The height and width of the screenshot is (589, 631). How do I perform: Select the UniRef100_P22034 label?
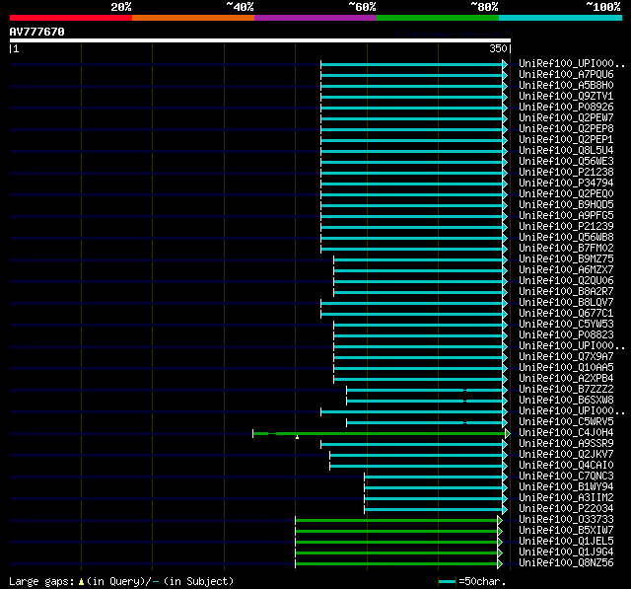click(x=566, y=509)
